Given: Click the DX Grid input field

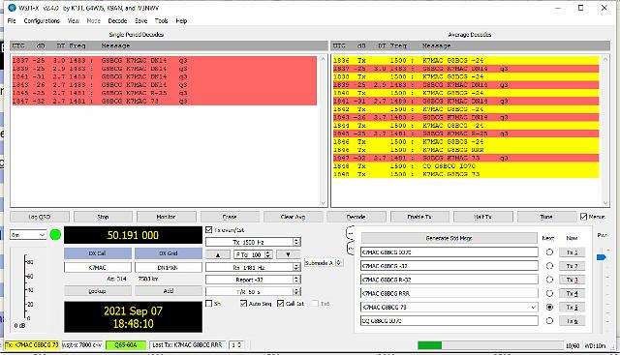Looking at the screenshot, I should (x=169, y=267).
